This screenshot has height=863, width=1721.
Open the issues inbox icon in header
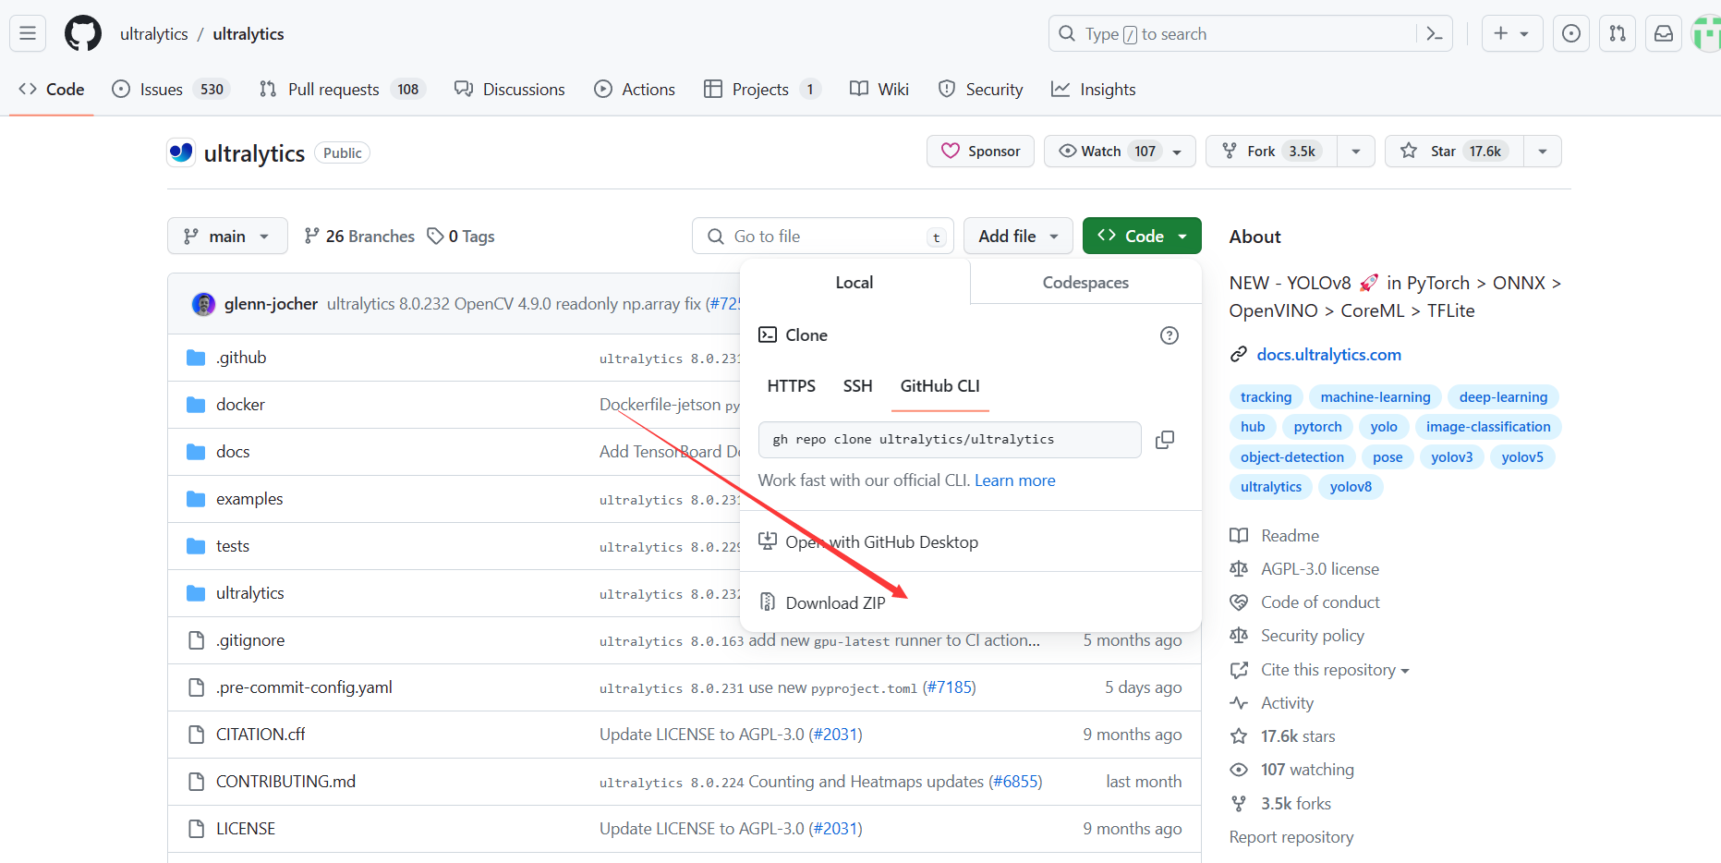(x=1570, y=34)
